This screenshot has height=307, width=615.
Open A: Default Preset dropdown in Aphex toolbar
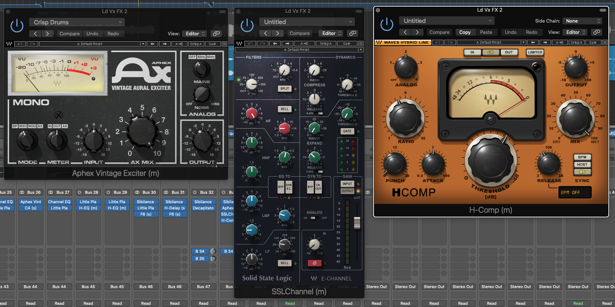point(92,44)
